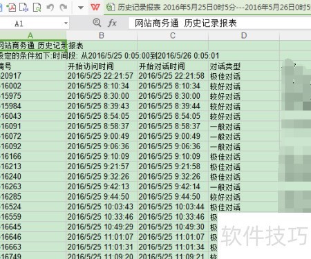Open Print Preview from toolbar

pyautogui.click(x=37, y=7)
